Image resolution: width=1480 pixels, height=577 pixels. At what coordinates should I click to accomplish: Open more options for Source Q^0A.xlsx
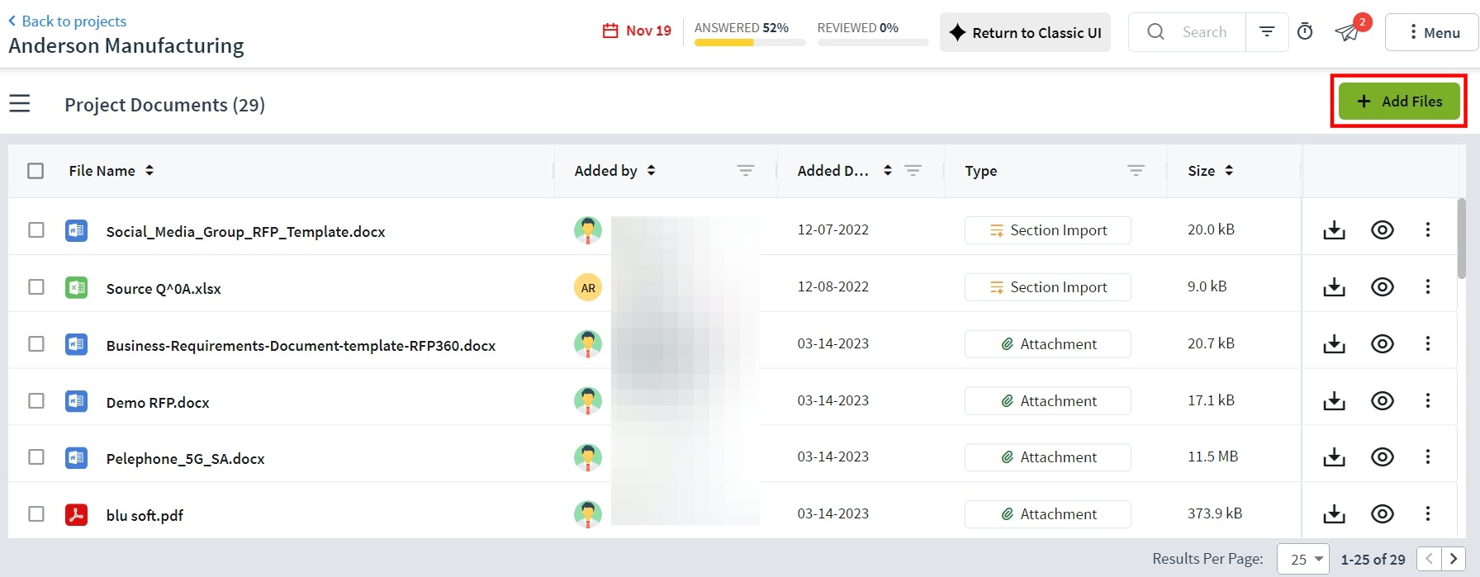point(1428,287)
